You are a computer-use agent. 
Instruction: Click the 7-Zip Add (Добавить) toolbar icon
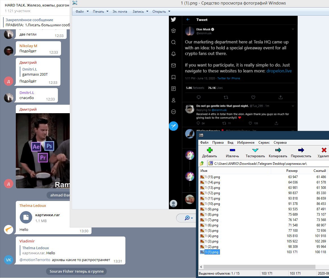(x=210, y=150)
